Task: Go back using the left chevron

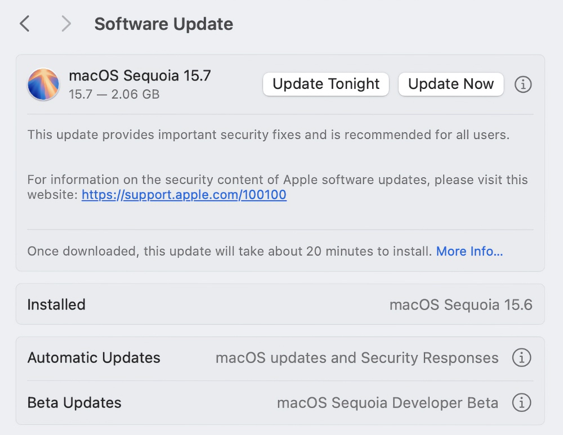Action: [24, 24]
